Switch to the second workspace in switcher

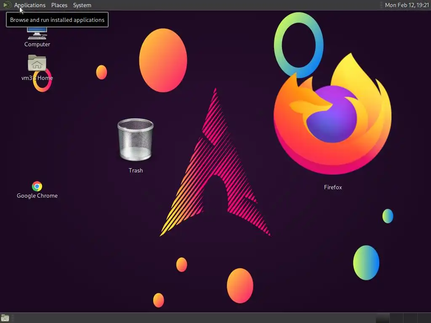396,318
